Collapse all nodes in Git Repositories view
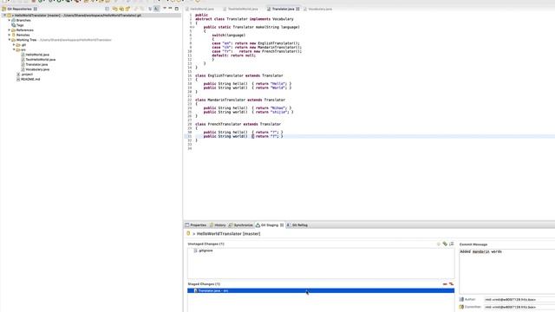The height and width of the screenshot is (312, 555). tap(108, 9)
